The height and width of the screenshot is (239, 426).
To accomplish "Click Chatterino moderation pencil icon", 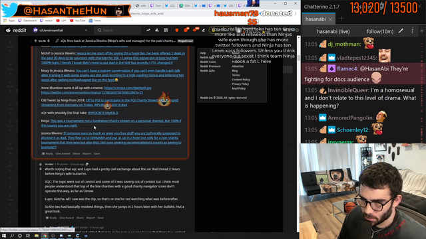I will [x=401, y=31].
